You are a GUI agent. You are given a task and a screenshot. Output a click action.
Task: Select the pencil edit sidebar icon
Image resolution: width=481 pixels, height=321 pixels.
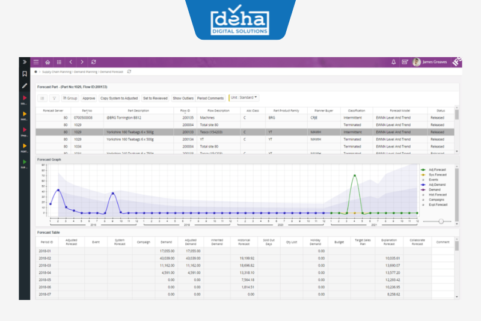[25, 86]
